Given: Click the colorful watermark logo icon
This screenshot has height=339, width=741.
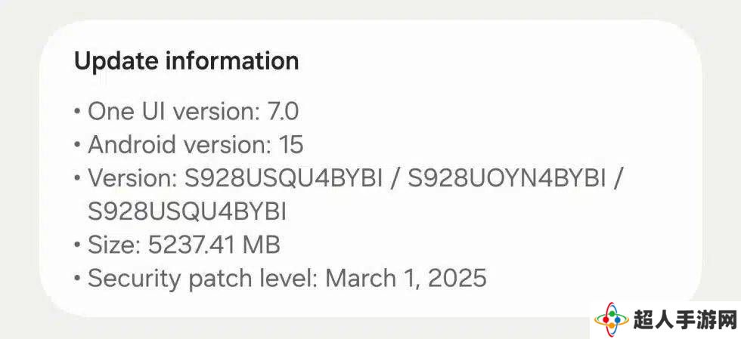Looking at the screenshot, I should [612, 320].
